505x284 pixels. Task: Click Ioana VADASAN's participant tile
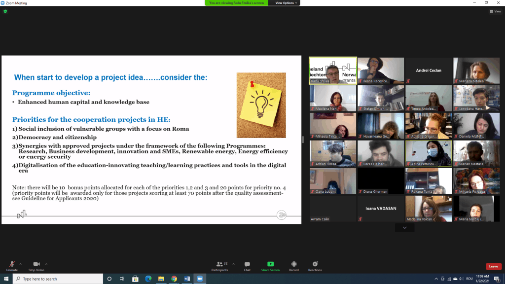[381, 209]
